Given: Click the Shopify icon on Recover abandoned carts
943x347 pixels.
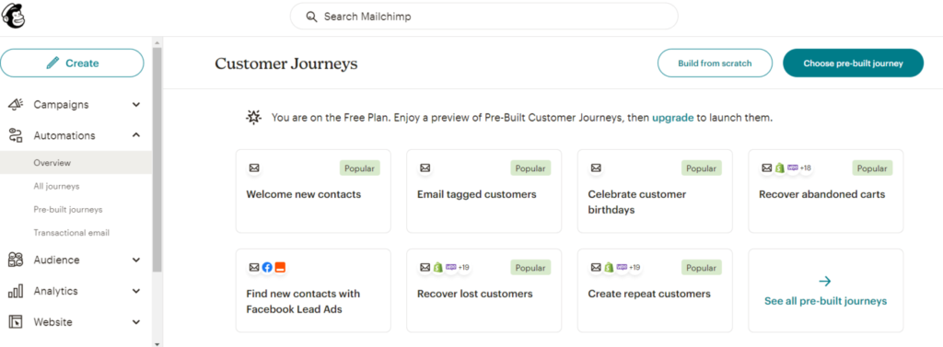Looking at the screenshot, I should tap(780, 168).
